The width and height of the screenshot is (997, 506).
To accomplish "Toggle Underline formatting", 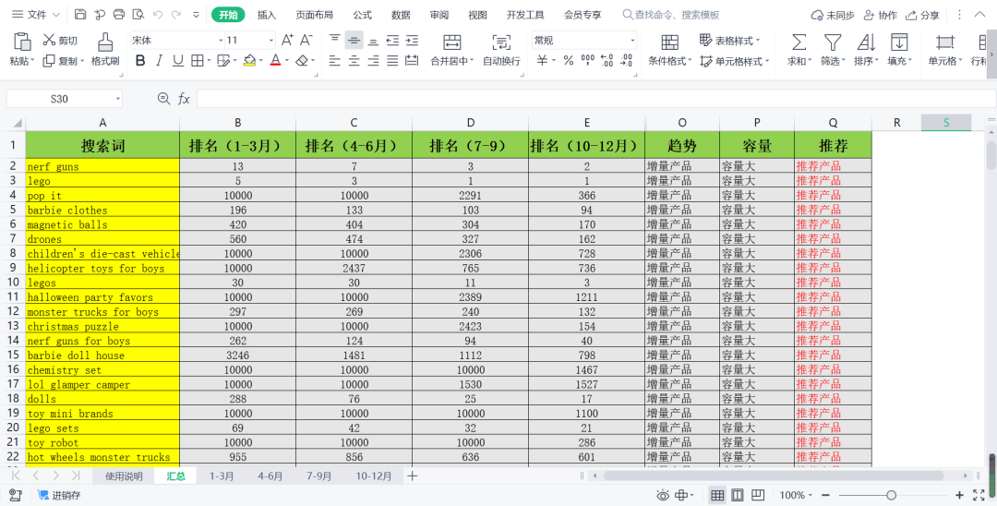I will [x=177, y=61].
